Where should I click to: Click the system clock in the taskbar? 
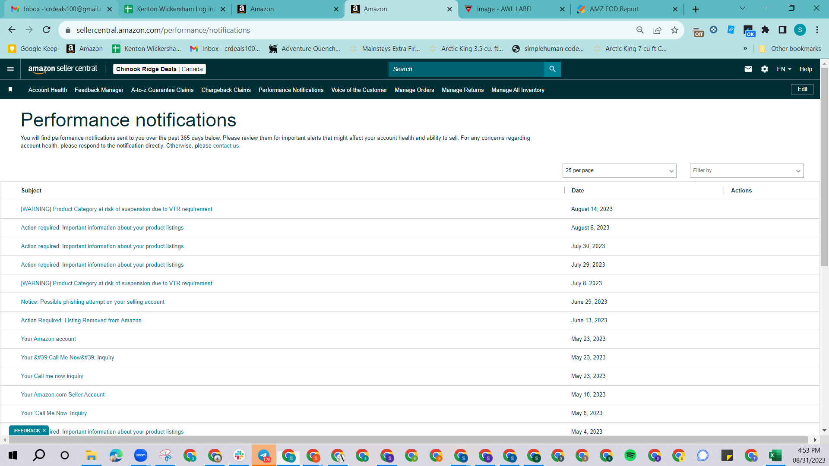[x=809, y=455]
